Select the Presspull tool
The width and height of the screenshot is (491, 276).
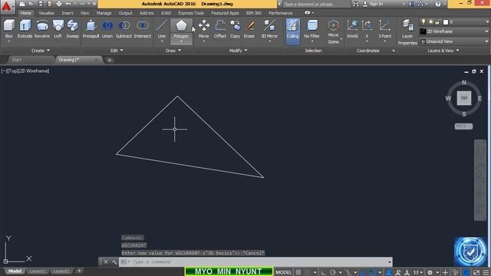click(x=91, y=29)
